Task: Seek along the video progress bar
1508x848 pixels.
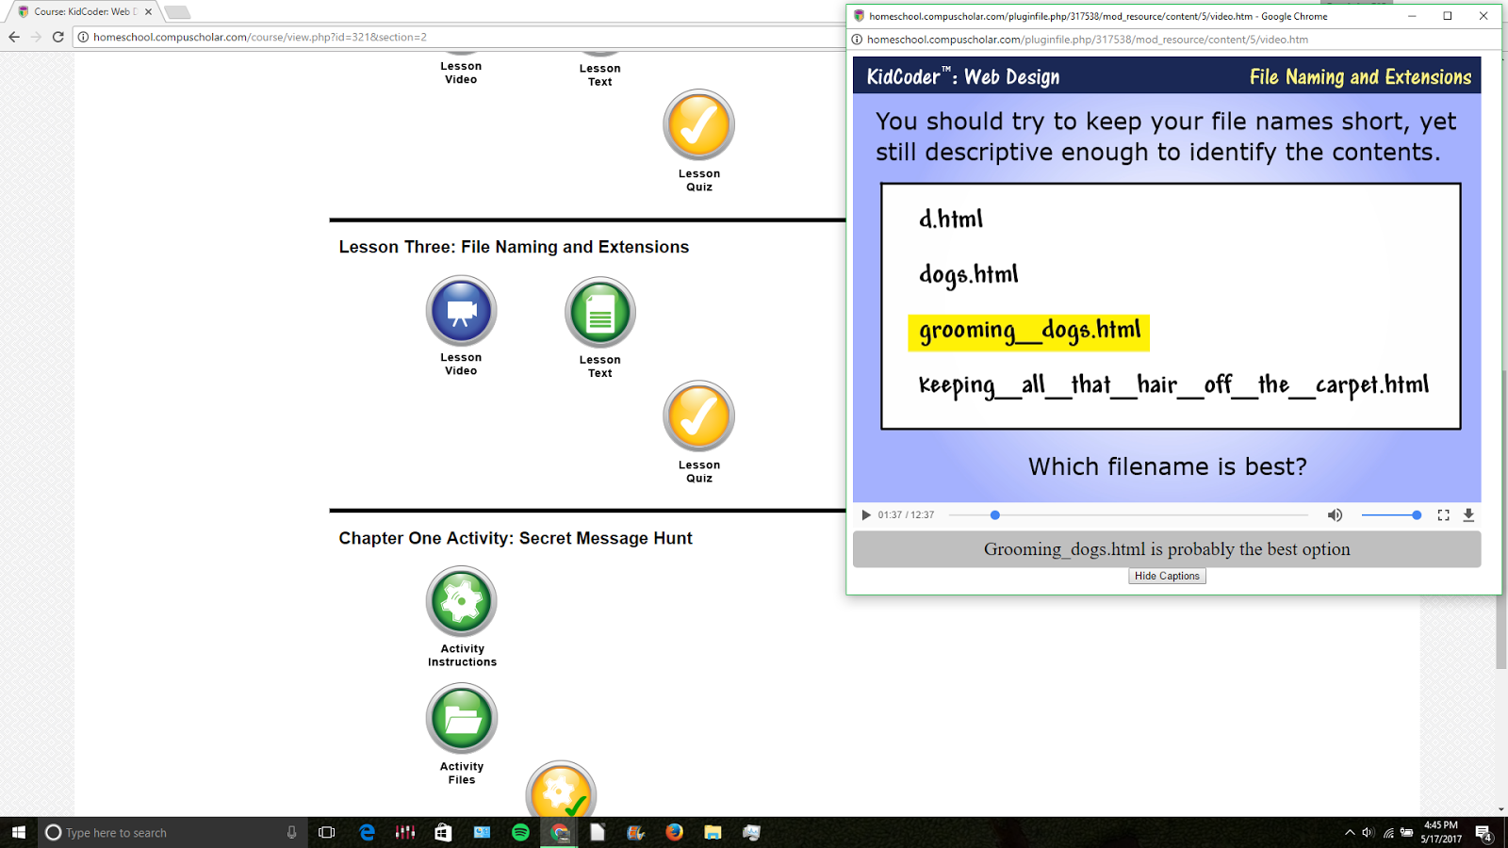Action: coord(1128,515)
